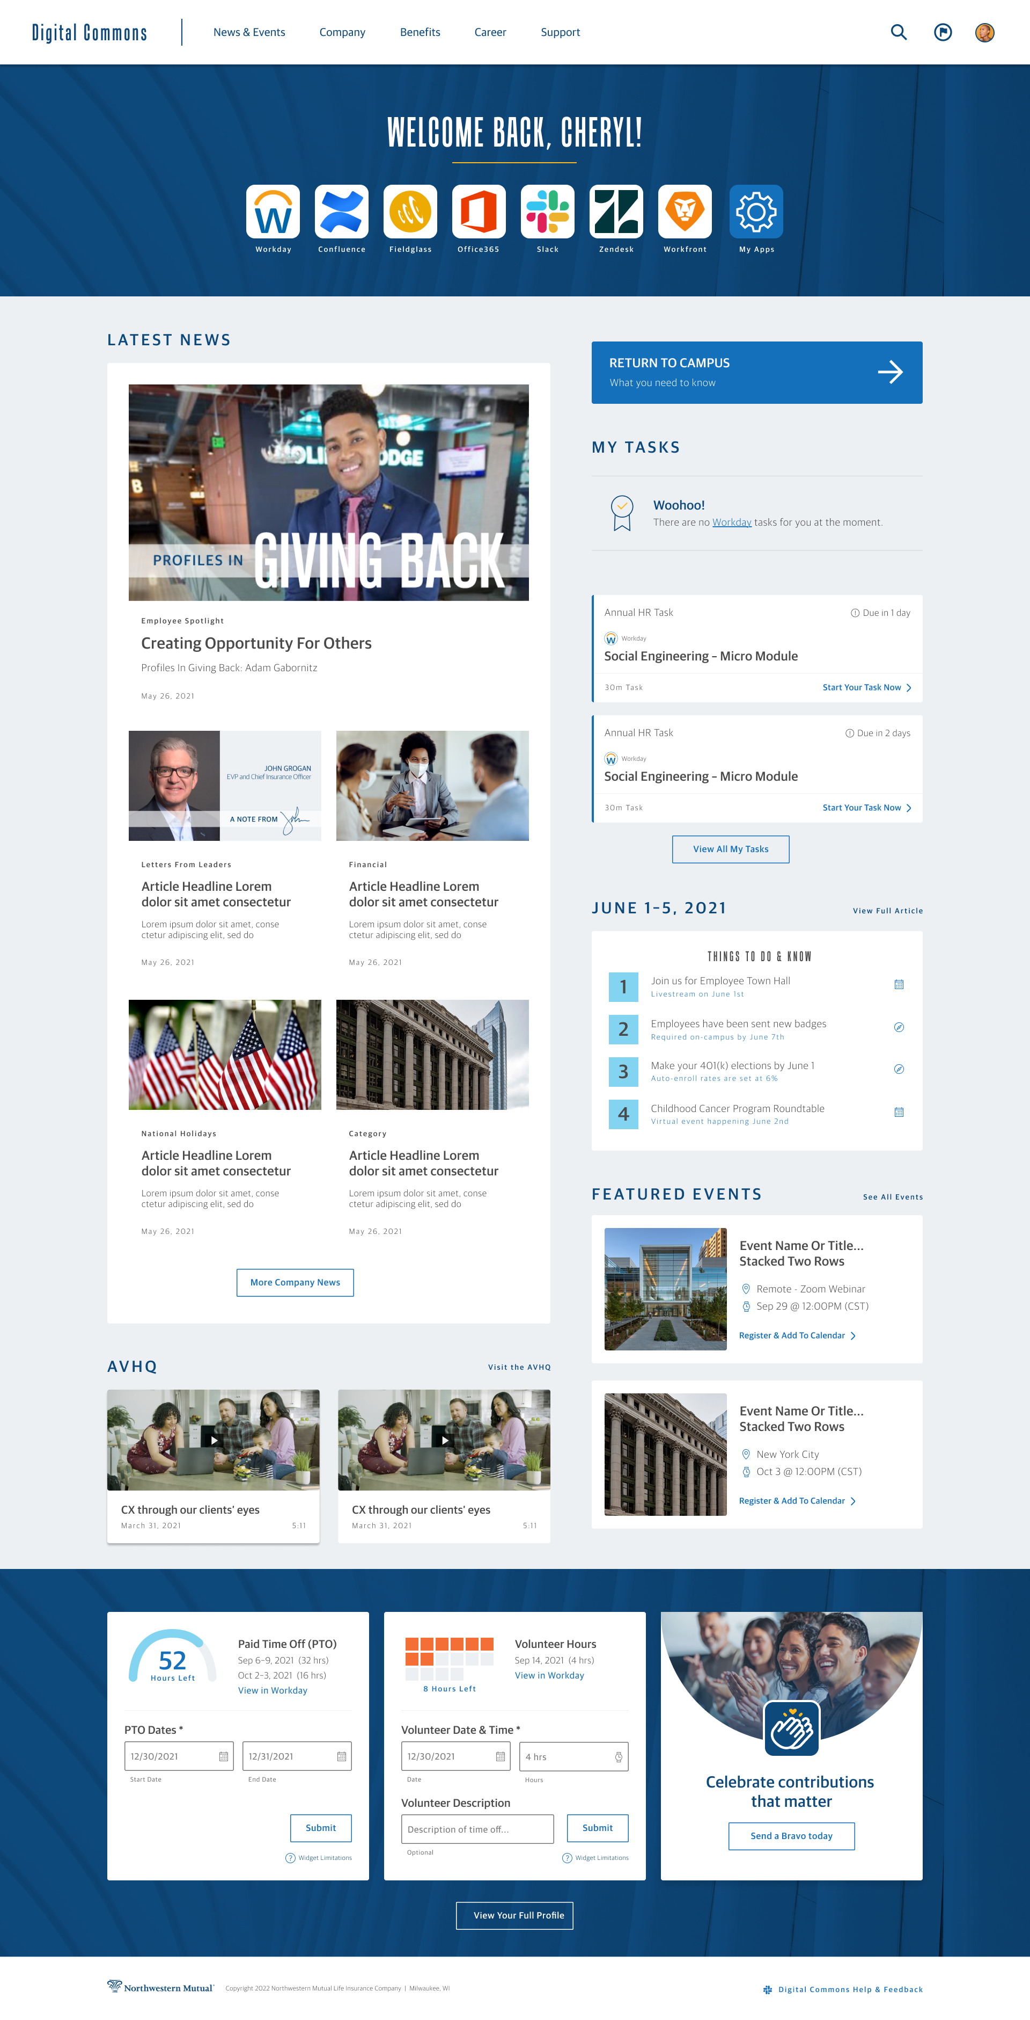Click Start Your Task Now, due in 2 days
Viewport: 1030px width, 2020px height.
[x=866, y=808]
